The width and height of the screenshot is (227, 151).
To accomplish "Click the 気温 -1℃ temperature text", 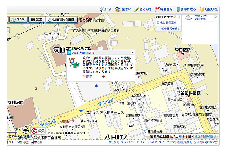I will 201,16.
